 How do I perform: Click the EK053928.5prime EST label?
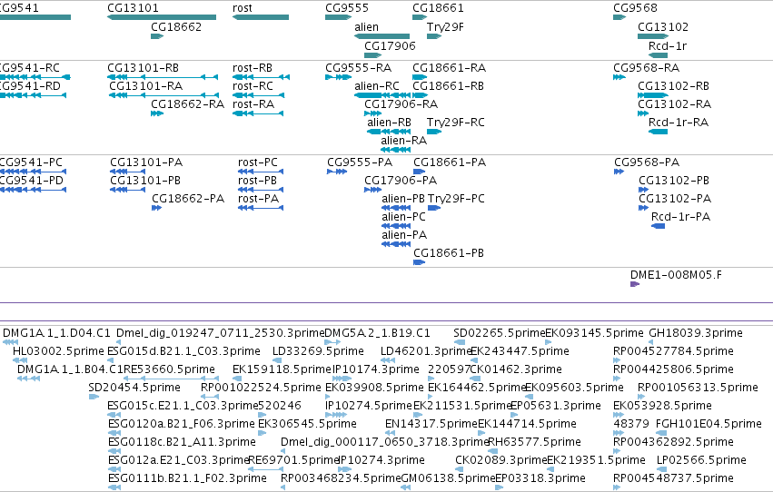tap(662, 406)
